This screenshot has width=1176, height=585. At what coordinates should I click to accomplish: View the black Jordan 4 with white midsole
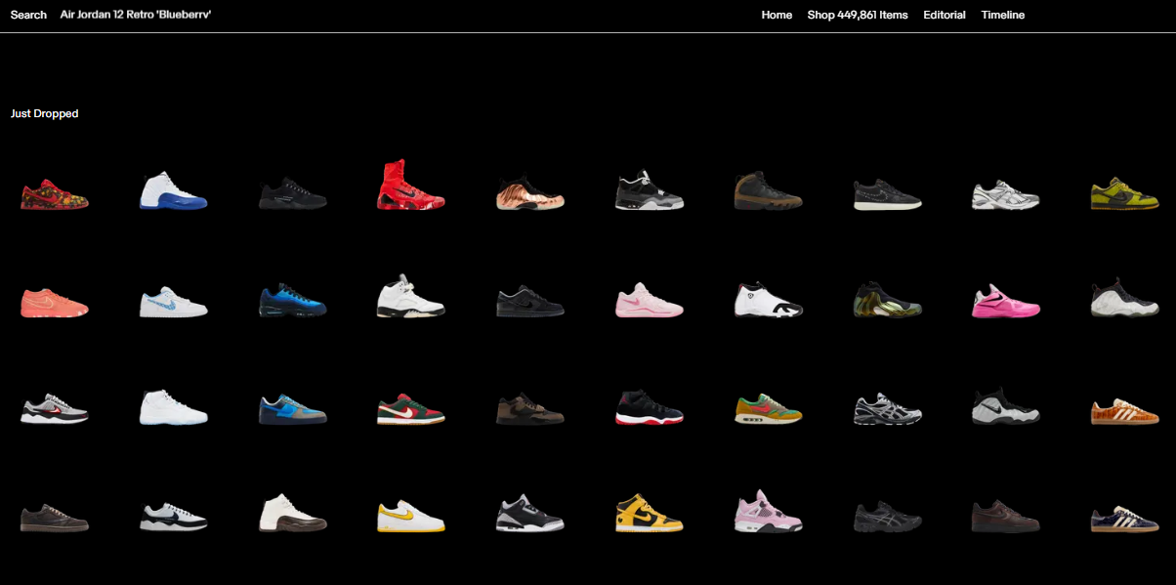(x=650, y=191)
